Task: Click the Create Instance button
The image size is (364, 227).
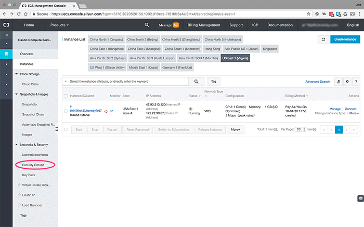Action: pos(345,39)
